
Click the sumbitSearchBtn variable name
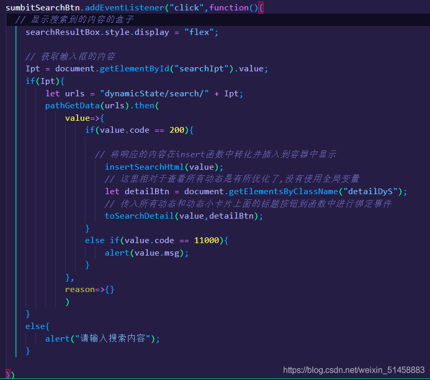click(43, 8)
